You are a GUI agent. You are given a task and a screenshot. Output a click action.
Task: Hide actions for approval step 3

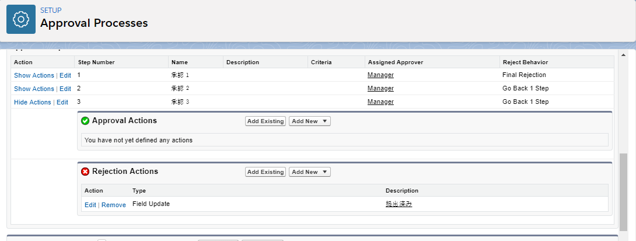[33, 102]
